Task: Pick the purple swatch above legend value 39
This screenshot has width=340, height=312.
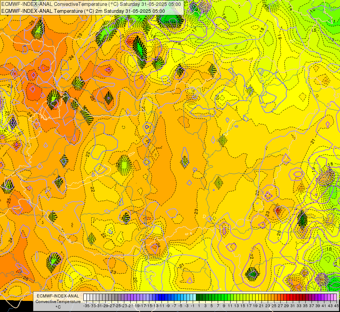Action: [x=316, y=297]
